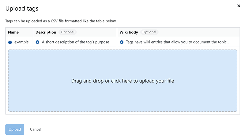Viewport: 245px width, 140px height.
Task: Click the info icon before "A short description"
Action: (x=37, y=42)
